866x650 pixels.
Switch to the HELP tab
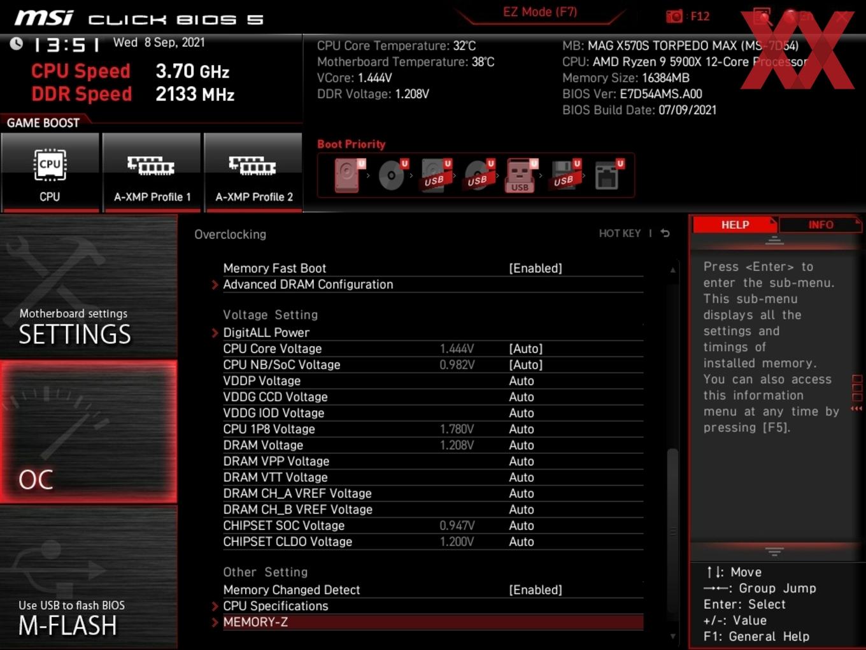(x=735, y=225)
